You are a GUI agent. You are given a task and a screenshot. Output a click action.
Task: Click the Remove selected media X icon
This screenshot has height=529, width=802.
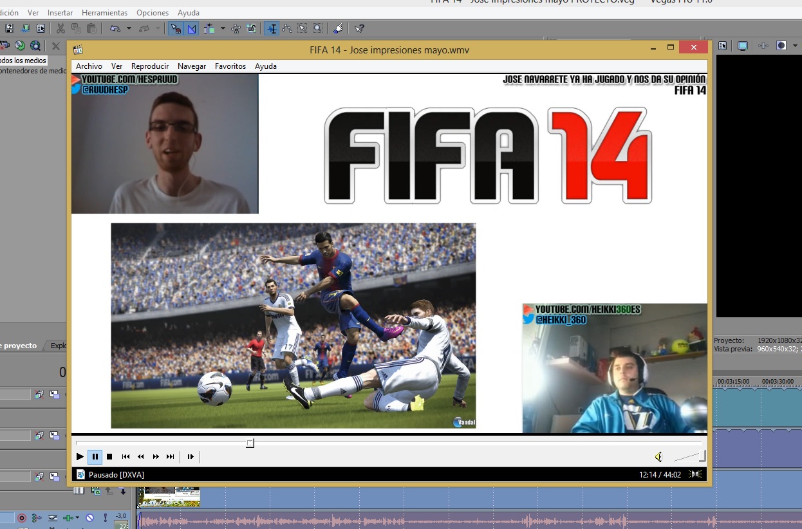(x=55, y=46)
